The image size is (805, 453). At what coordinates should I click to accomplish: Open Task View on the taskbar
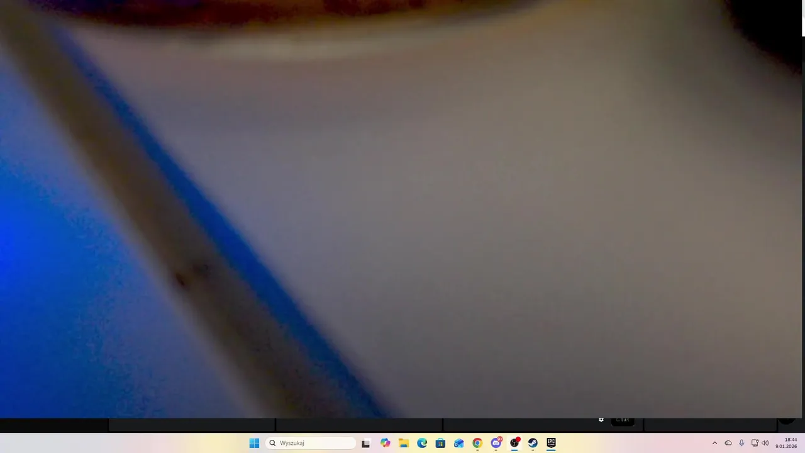366,443
